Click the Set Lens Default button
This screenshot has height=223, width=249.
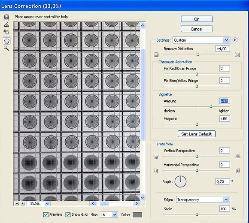pos(197,134)
